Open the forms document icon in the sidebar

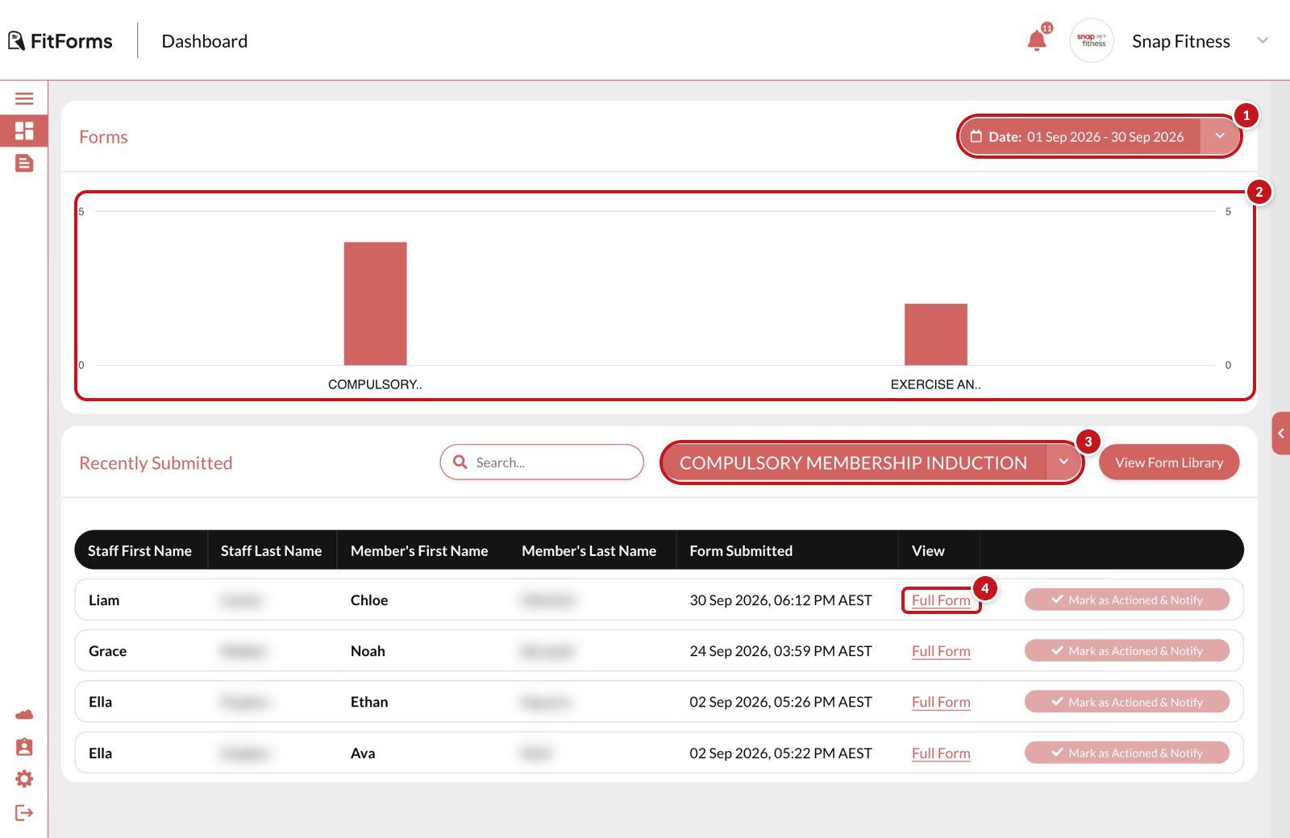coord(24,164)
